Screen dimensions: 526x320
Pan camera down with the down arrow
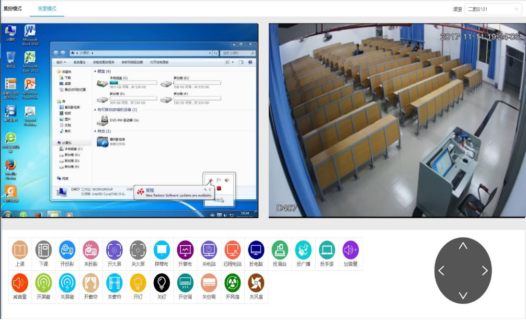(x=463, y=295)
